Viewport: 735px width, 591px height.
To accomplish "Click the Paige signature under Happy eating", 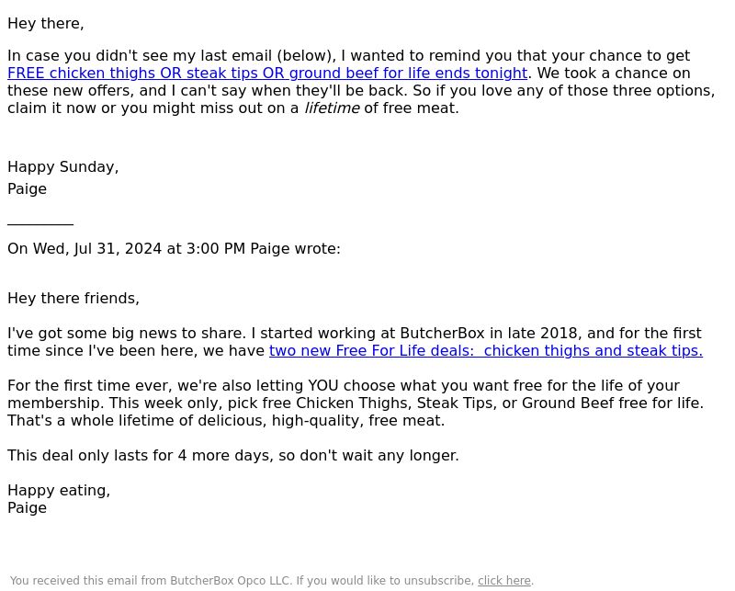I will [x=27, y=508].
